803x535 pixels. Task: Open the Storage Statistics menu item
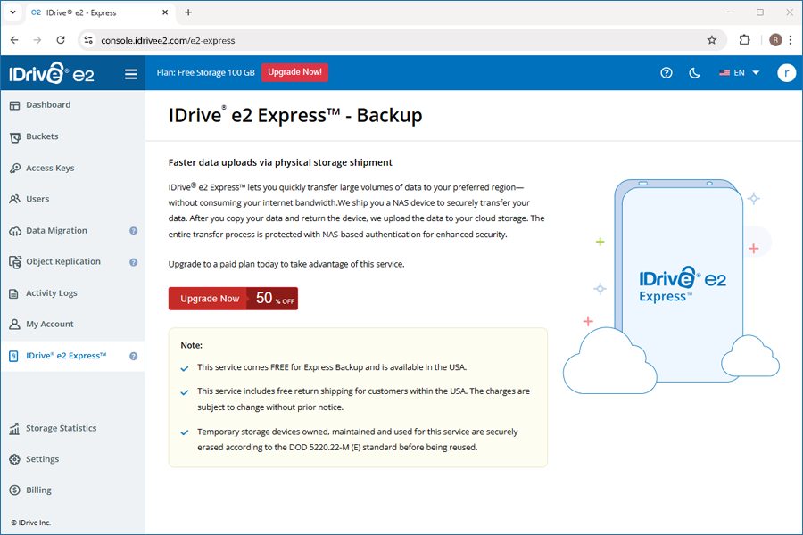tap(73, 428)
